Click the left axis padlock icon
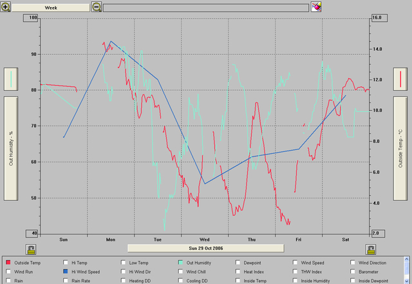The height and width of the screenshot is (284, 412). click(30, 249)
